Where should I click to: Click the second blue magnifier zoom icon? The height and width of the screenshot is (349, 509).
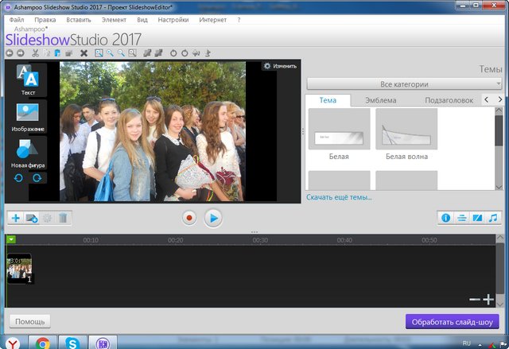[x=121, y=53]
